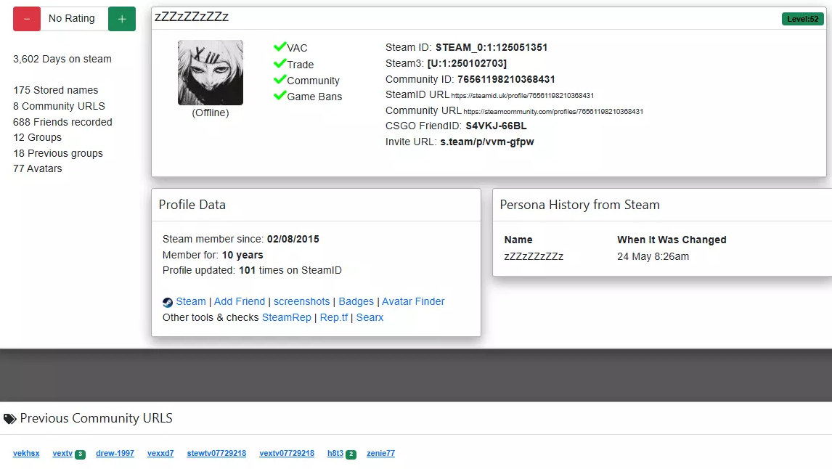
Task: Open previous URL drew-1997
Action: point(115,453)
